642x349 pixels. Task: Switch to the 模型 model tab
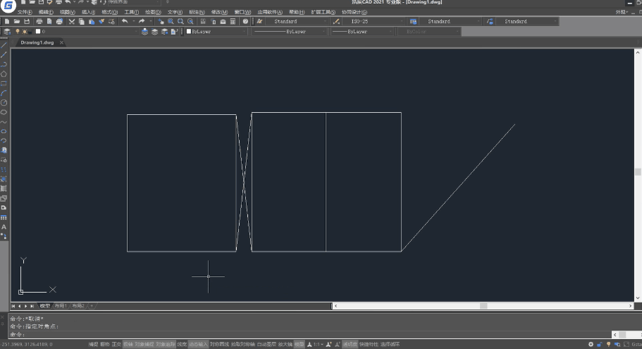coord(44,306)
